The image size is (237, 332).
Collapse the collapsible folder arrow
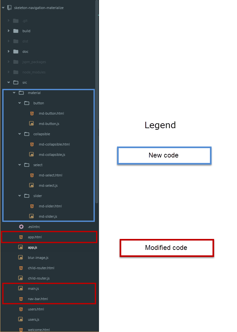point(20,134)
